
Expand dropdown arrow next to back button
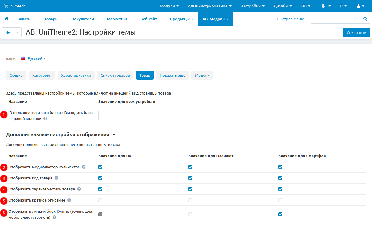pos(18,32)
